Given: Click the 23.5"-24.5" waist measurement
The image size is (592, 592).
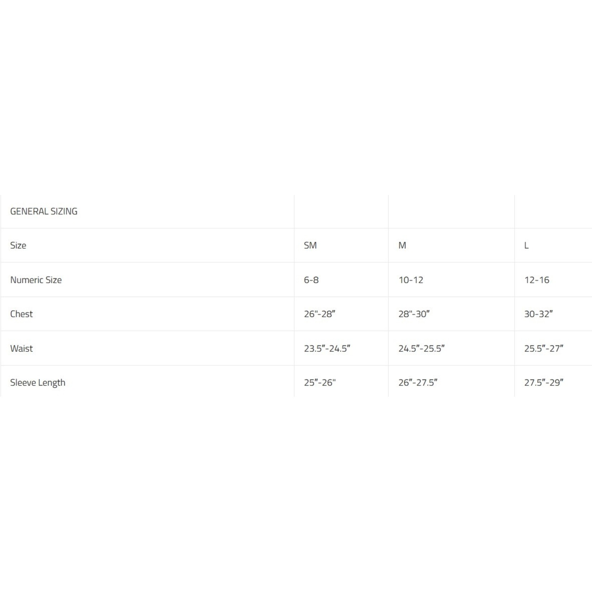Looking at the screenshot, I should tap(327, 348).
